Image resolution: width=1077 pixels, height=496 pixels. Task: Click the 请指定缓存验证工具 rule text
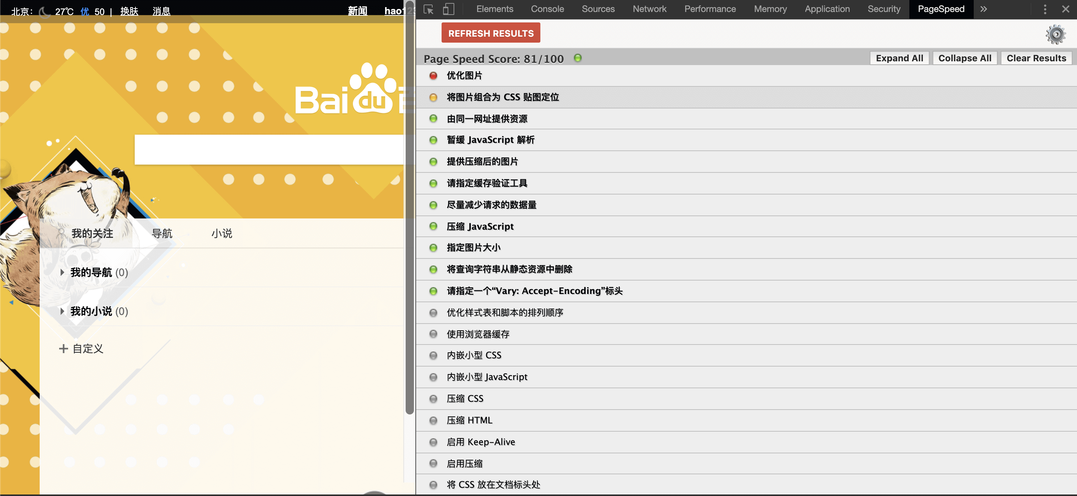pyautogui.click(x=486, y=183)
